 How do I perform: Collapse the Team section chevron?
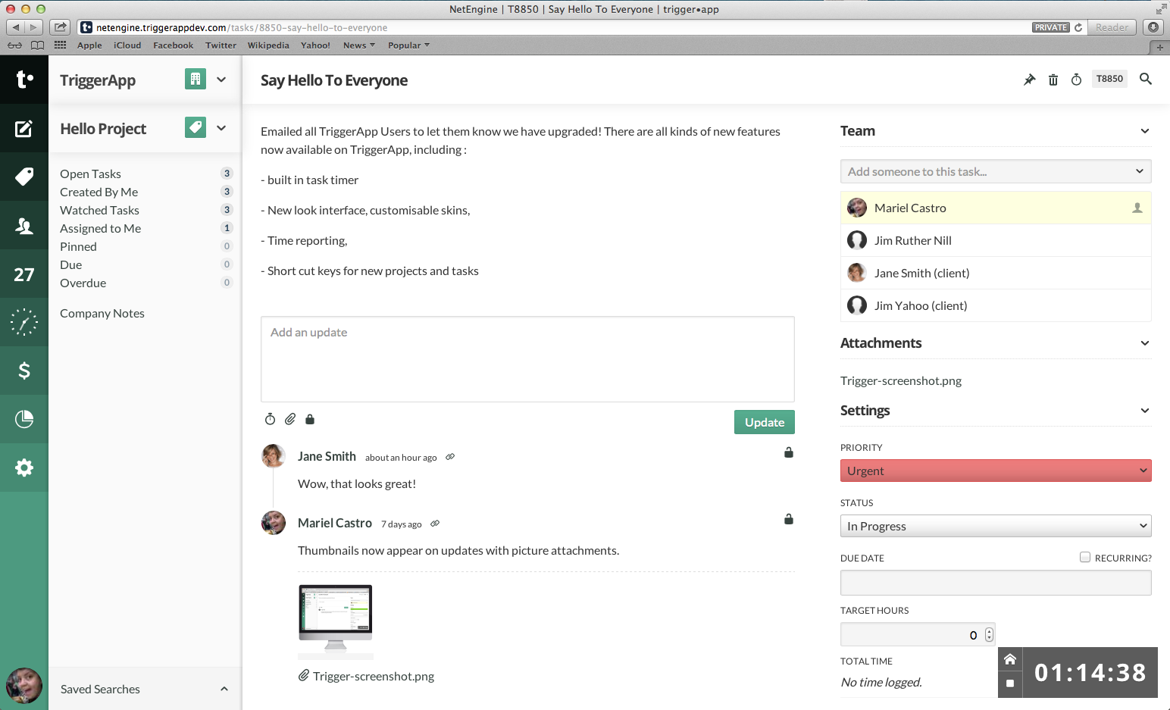(1144, 130)
